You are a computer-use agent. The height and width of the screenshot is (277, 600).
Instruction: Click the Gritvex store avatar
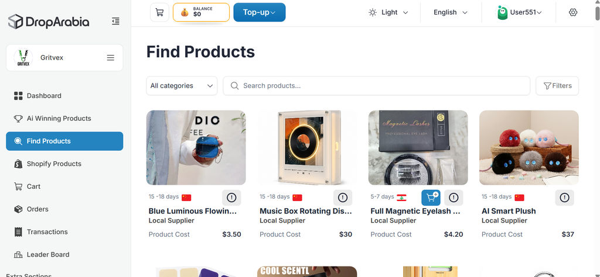pyautogui.click(x=23, y=58)
